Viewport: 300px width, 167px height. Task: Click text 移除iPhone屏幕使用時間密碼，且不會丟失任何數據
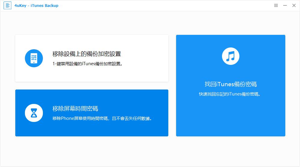(x=102, y=119)
